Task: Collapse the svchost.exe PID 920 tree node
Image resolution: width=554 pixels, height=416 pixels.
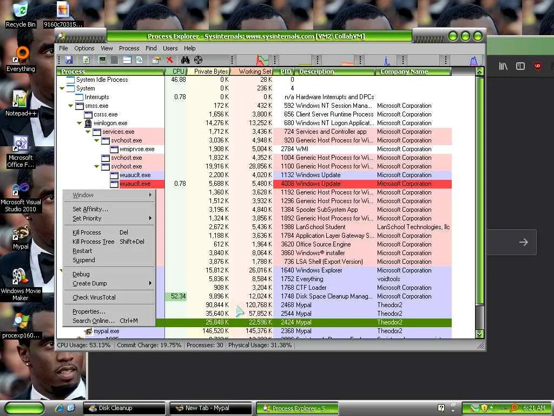Action: [x=97, y=140]
